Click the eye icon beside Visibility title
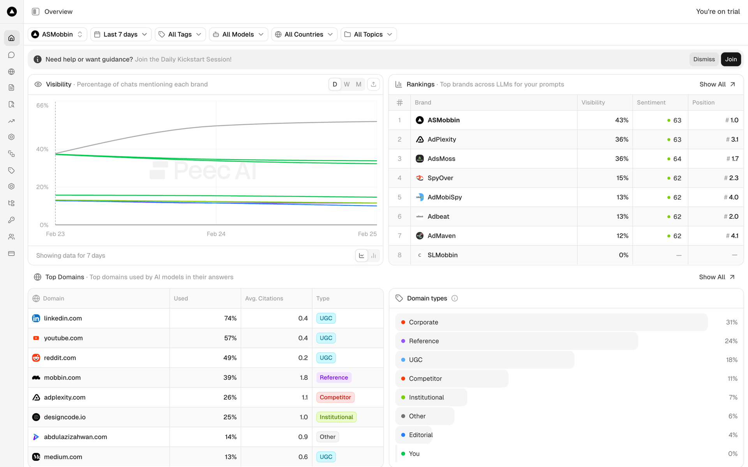Viewport: 748px width, 467px height. pyautogui.click(x=38, y=84)
